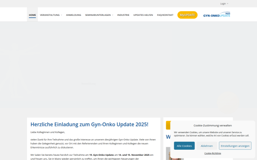
Task: Expand the VERANSTALTUNG menu
Action: click(51, 15)
